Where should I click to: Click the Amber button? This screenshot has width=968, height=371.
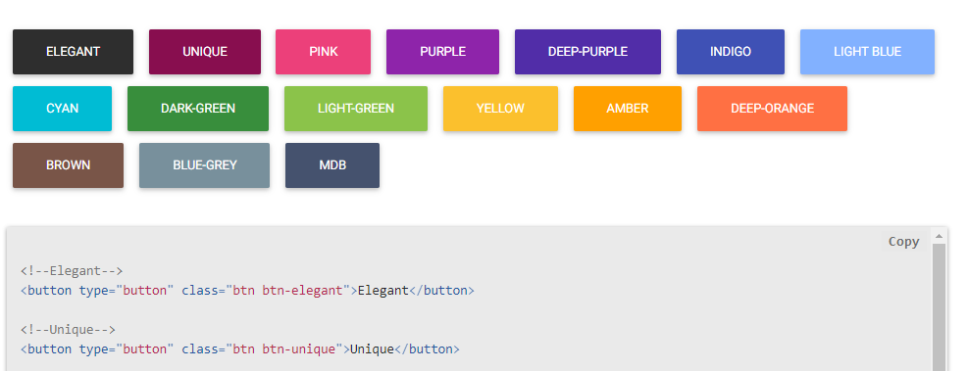pyautogui.click(x=628, y=109)
